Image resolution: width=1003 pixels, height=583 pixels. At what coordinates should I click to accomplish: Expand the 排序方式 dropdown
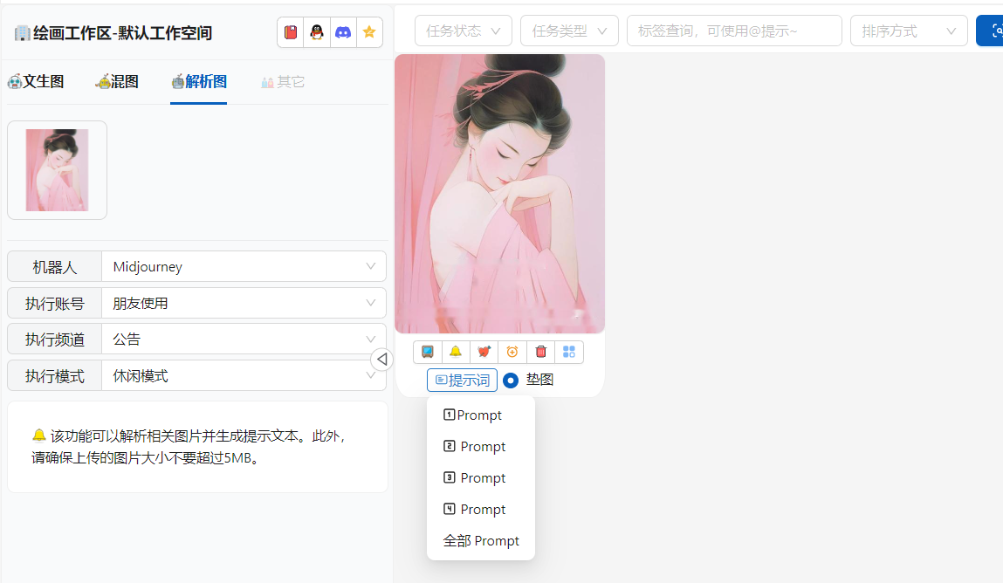click(x=908, y=31)
